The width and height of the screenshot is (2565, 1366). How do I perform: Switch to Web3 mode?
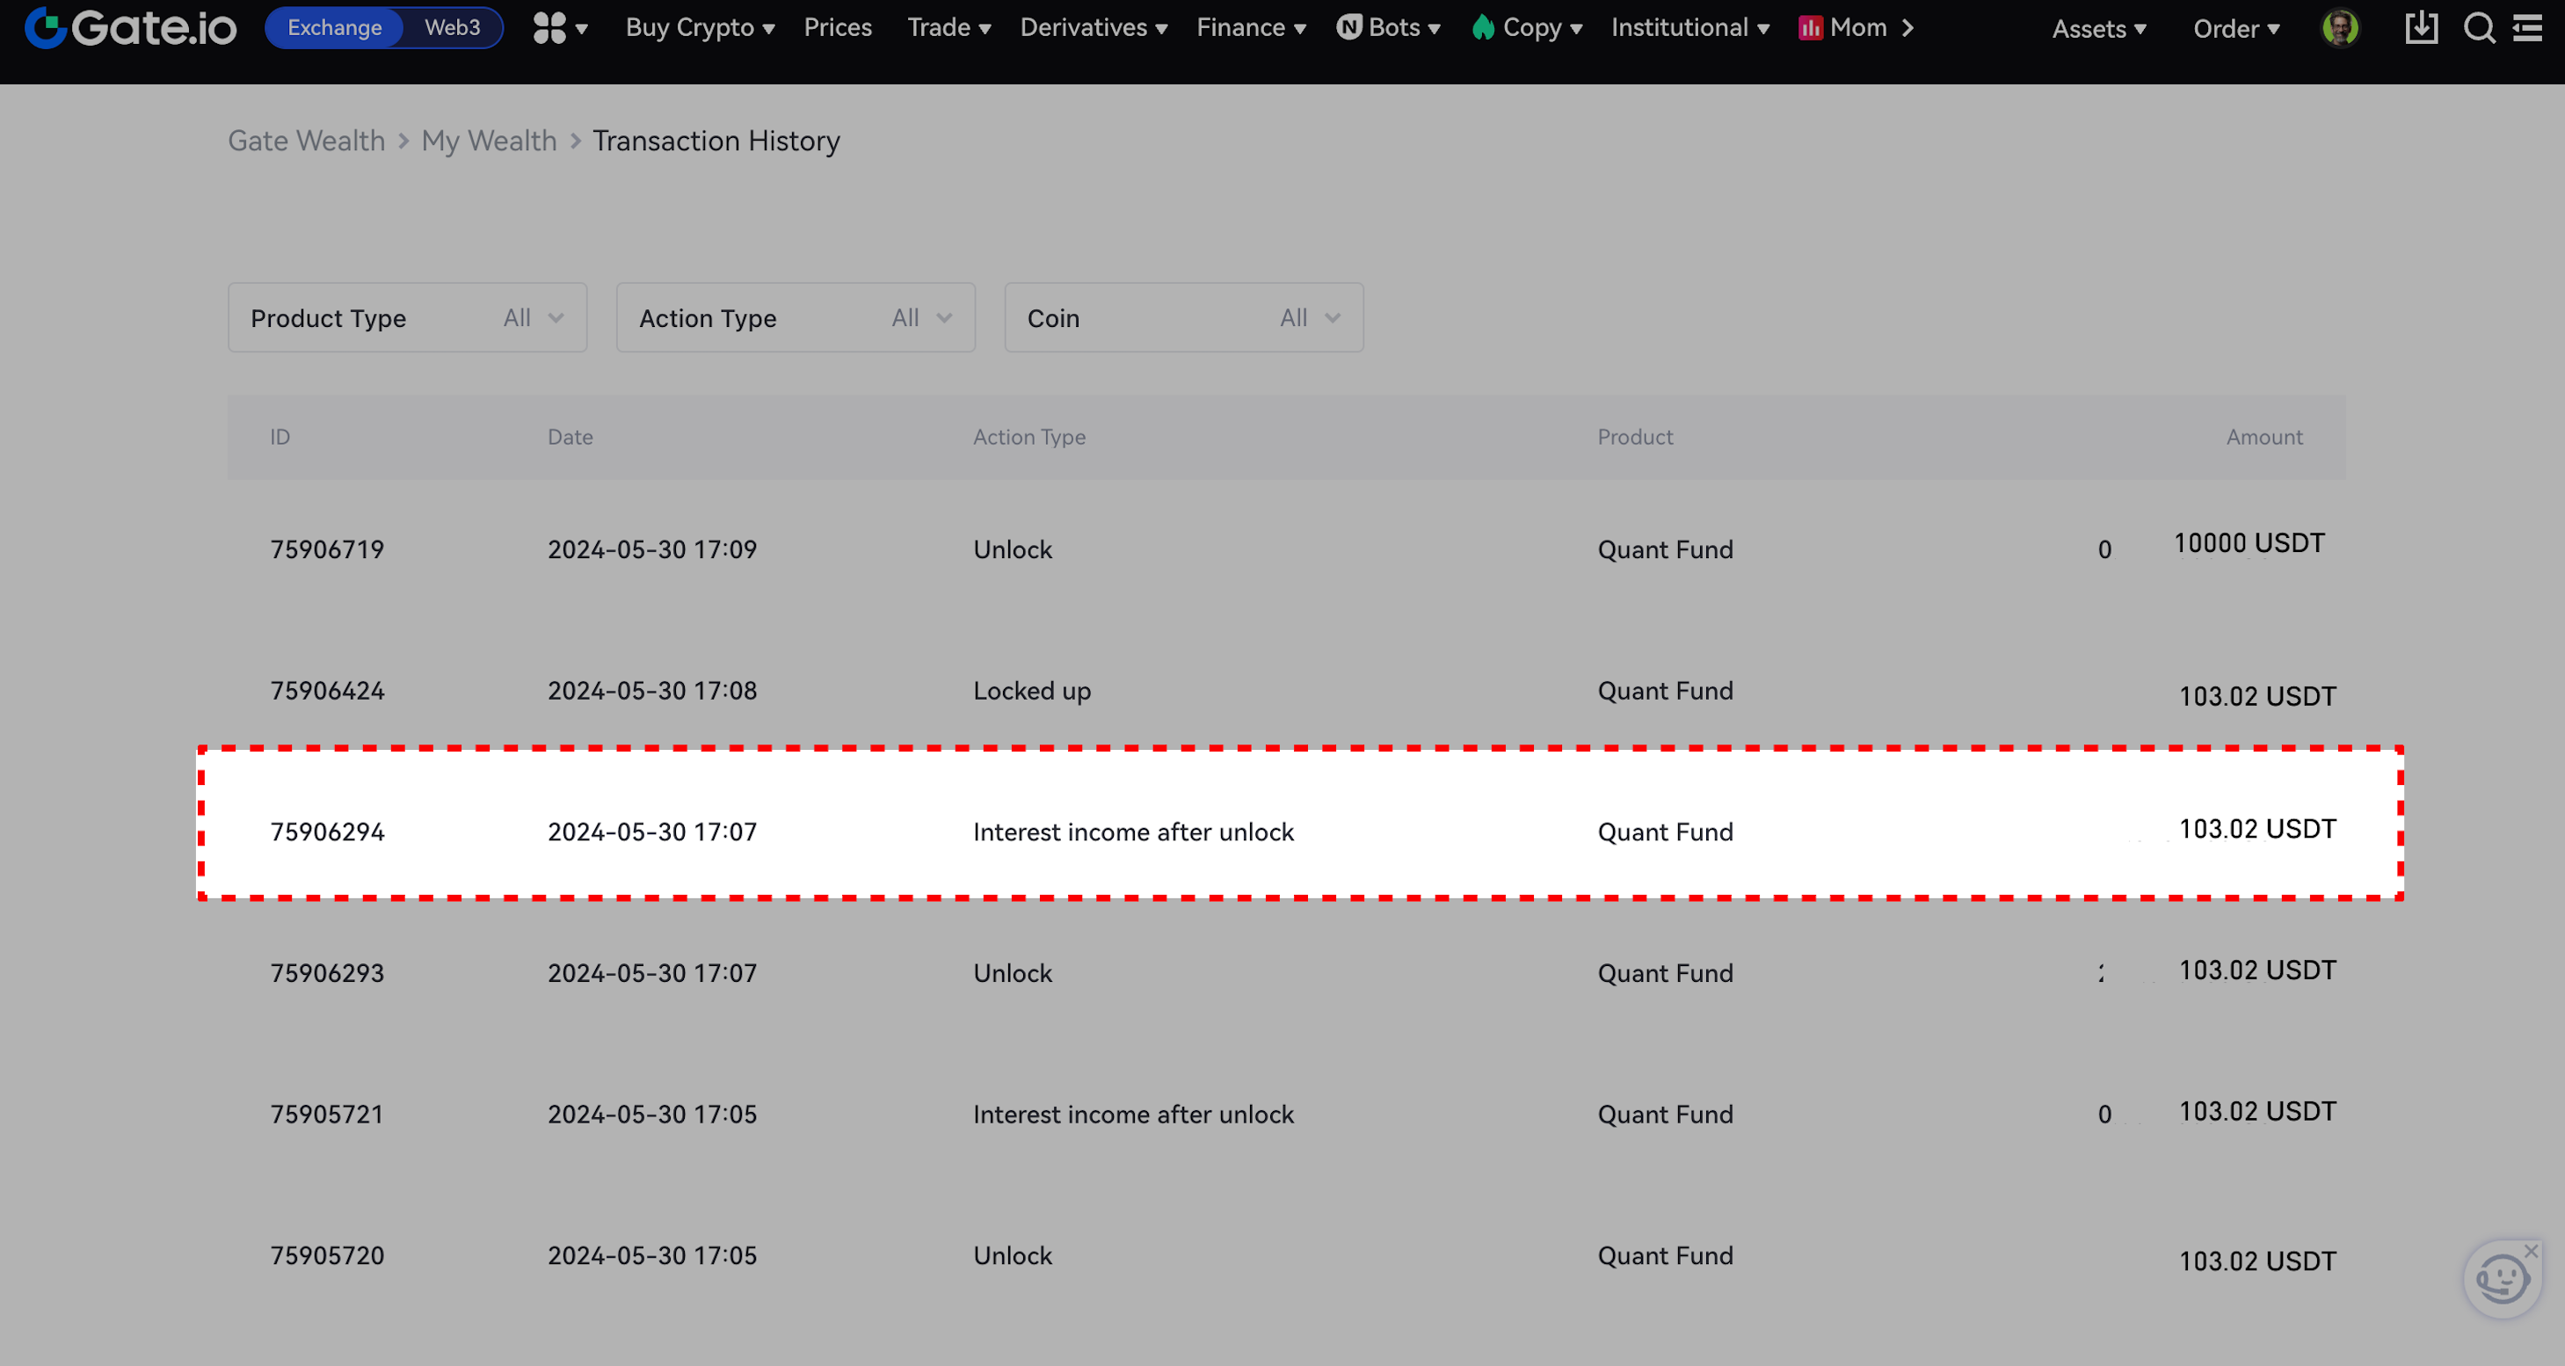452,28
